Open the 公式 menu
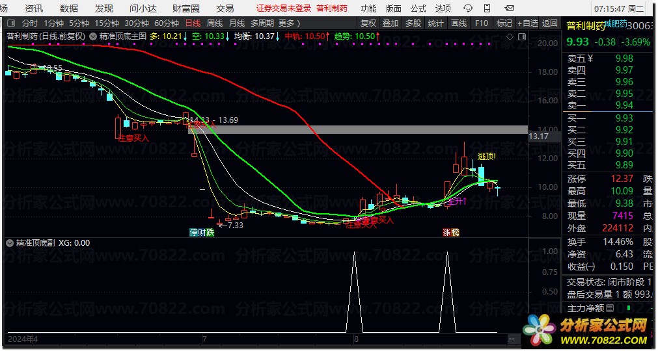The height and width of the screenshot is (351, 658). (x=418, y=8)
